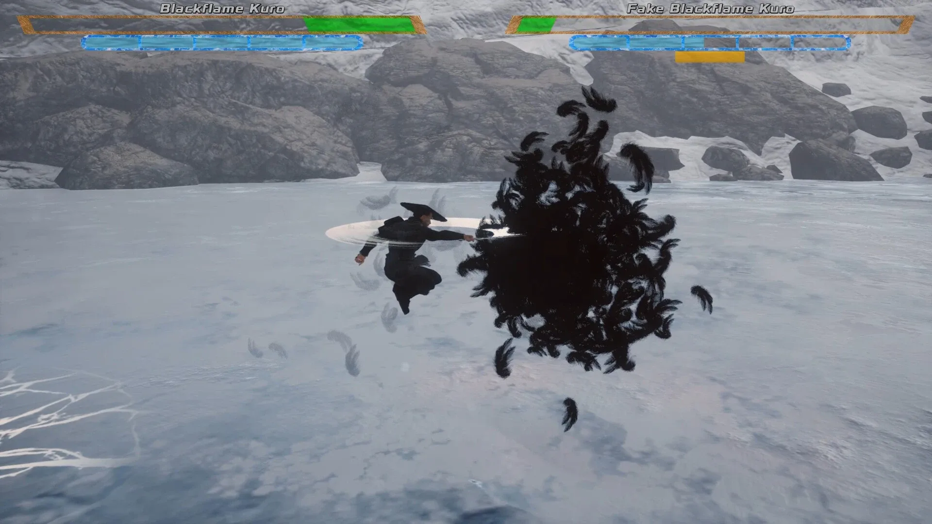Image resolution: width=932 pixels, height=524 pixels.
Task: Click the empty gray part of player's health bar
Action: [165, 25]
